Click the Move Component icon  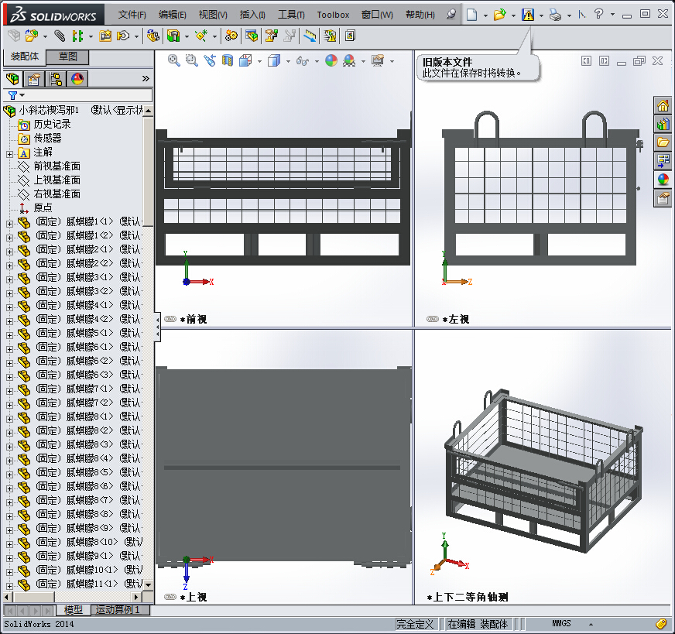[124, 36]
